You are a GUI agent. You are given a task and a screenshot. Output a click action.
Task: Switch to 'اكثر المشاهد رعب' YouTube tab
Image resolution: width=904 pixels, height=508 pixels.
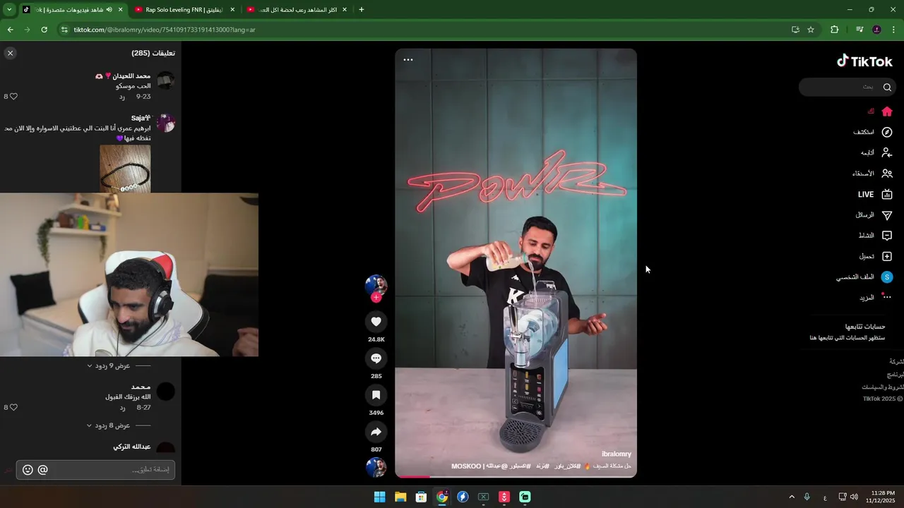point(297,10)
